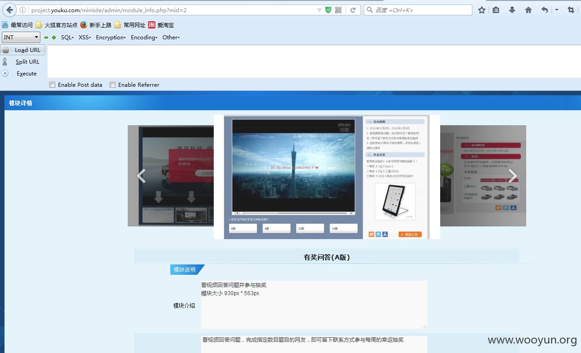Open the Encryption menu
The image size is (581, 353).
point(110,38)
